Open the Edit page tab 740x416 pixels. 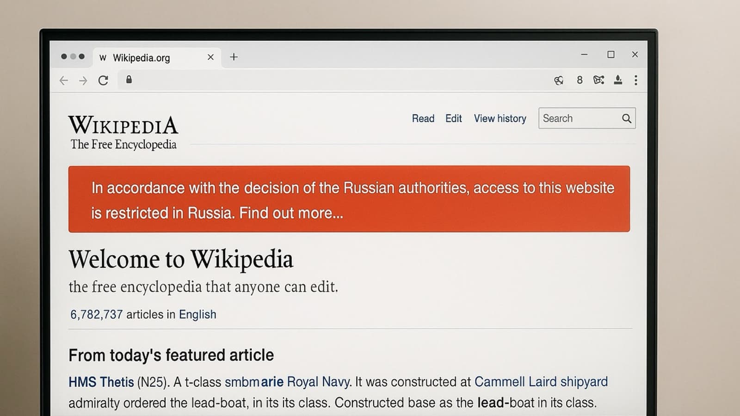pos(453,118)
